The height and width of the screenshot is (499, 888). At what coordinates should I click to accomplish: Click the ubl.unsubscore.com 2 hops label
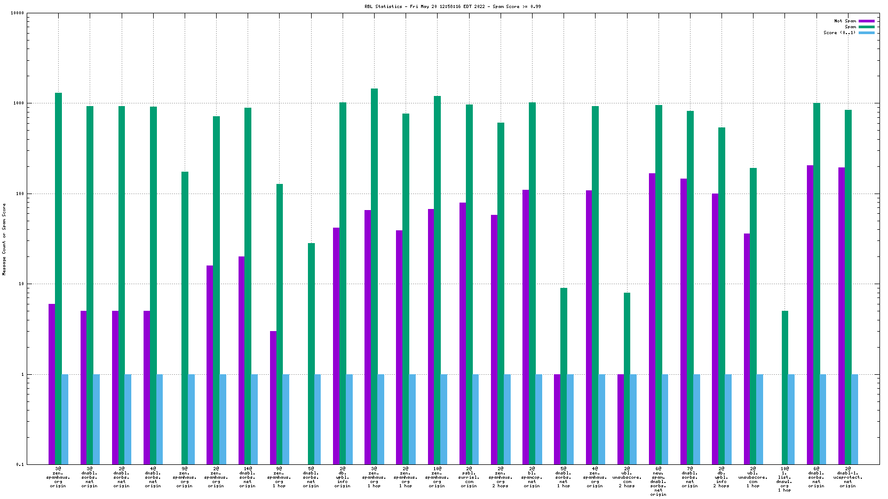point(627,477)
